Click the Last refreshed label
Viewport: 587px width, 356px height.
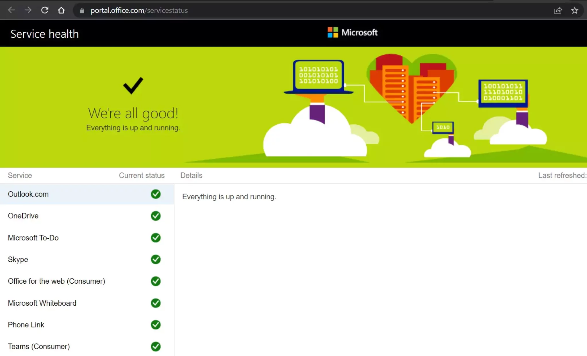point(562,175)
